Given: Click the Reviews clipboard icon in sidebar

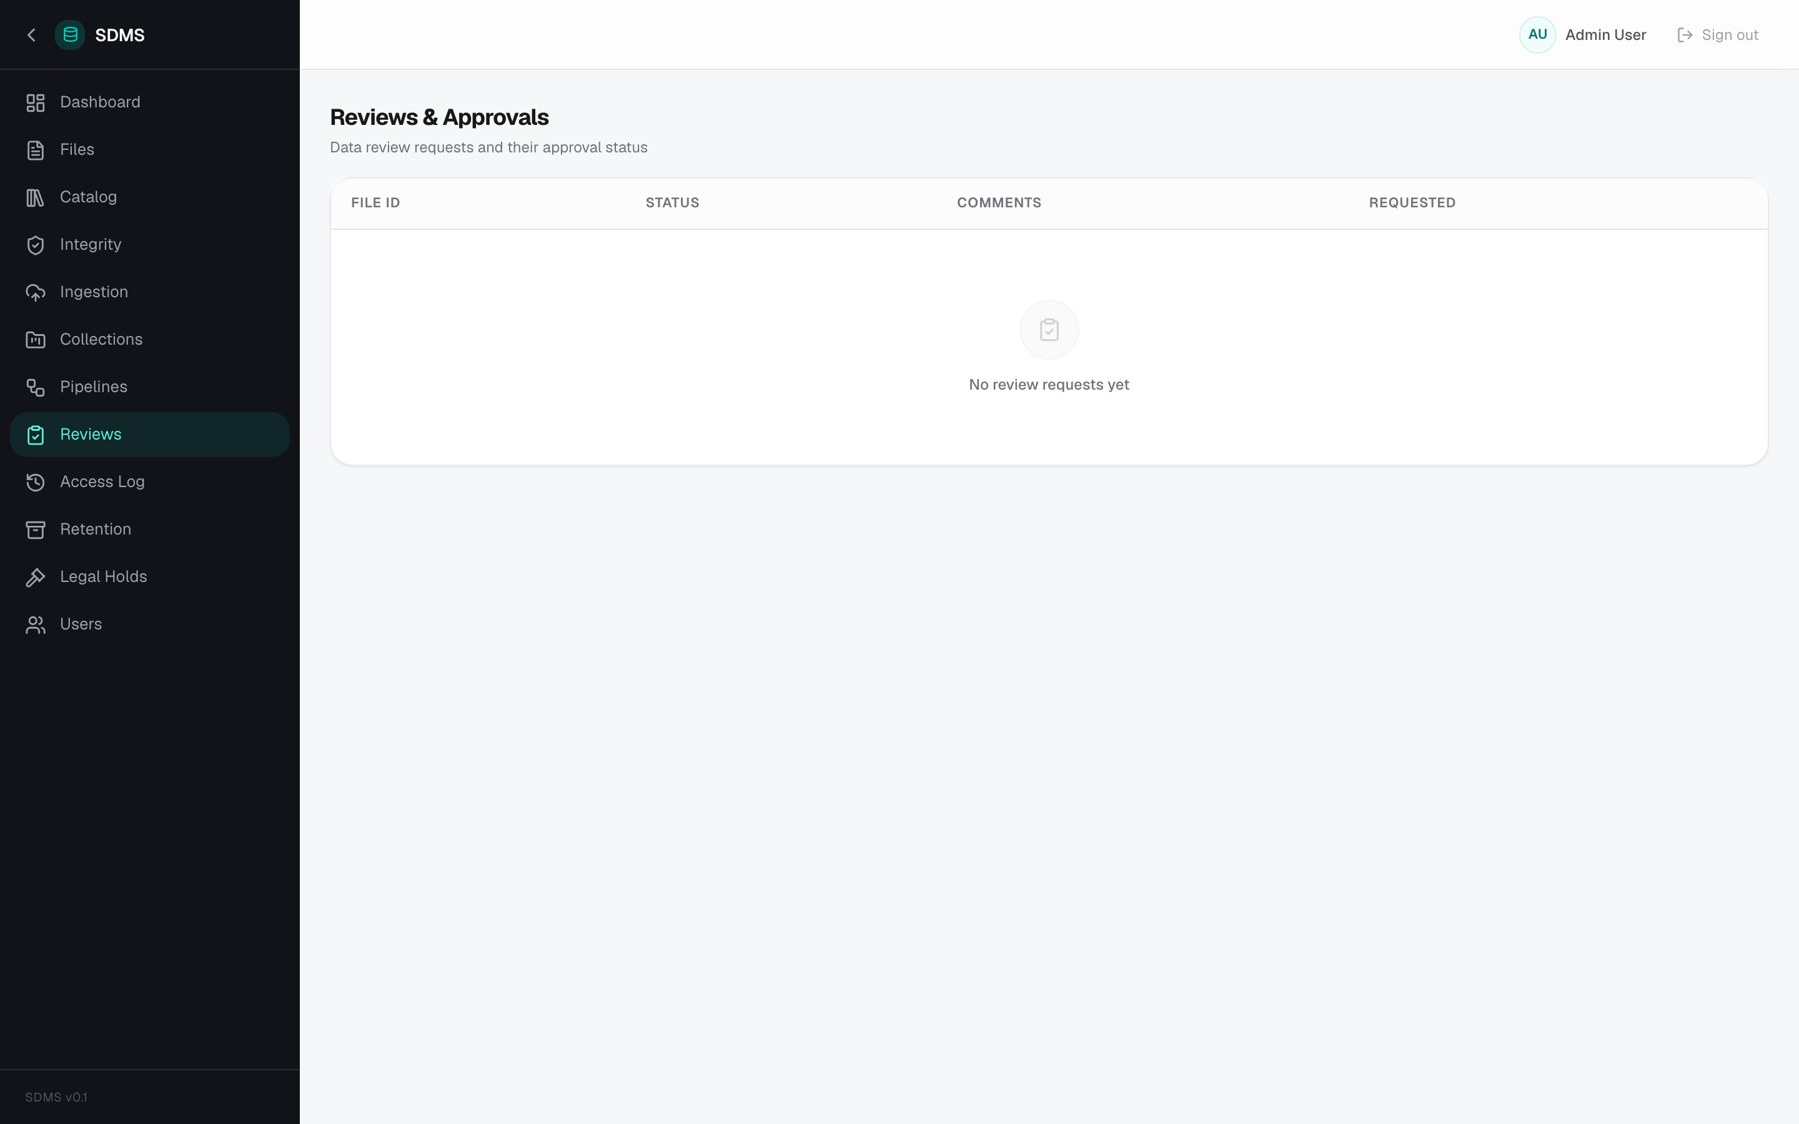Looking at the screenshot, I should pyautogui.click(x=36, y=435).
